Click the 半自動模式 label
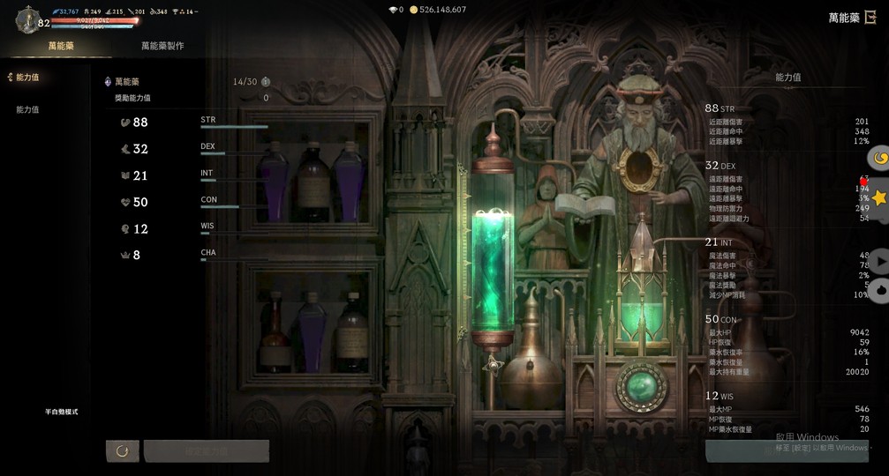This screenshot has width=889, height=476. pos(61,412)
